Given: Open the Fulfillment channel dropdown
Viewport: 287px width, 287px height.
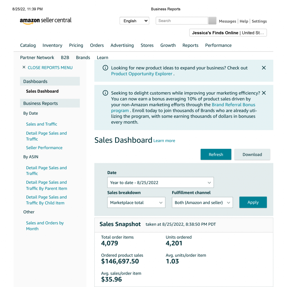Looking at the screenshot, I should tap(202, 202).
